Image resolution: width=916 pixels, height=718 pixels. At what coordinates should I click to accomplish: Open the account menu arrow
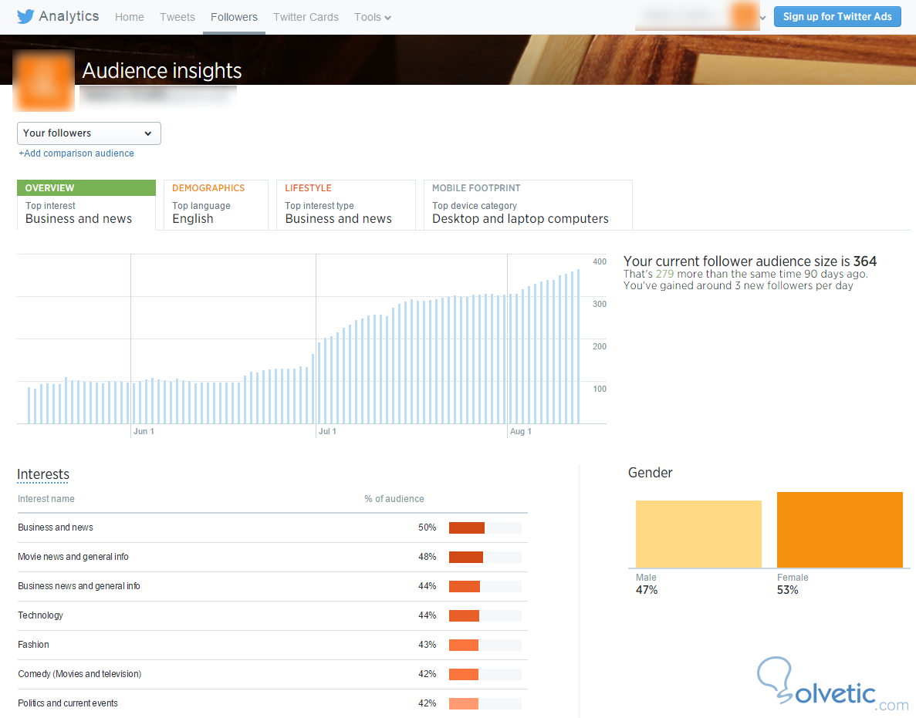(762, 18)
